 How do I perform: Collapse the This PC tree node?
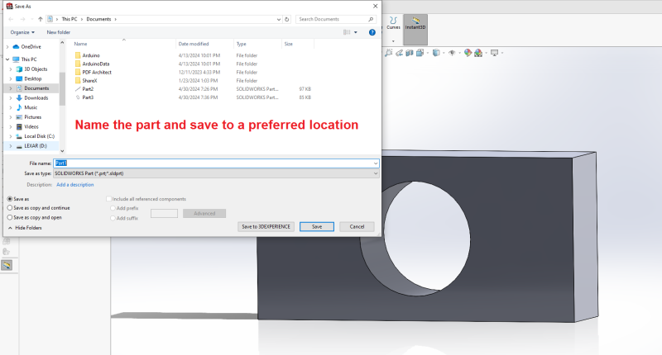(7, 59)
